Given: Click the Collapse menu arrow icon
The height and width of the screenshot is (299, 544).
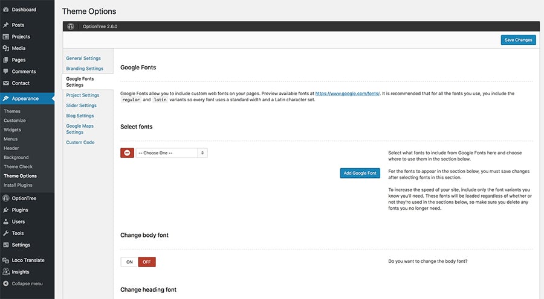Looking at the screenshot, I should pos(6,283).
